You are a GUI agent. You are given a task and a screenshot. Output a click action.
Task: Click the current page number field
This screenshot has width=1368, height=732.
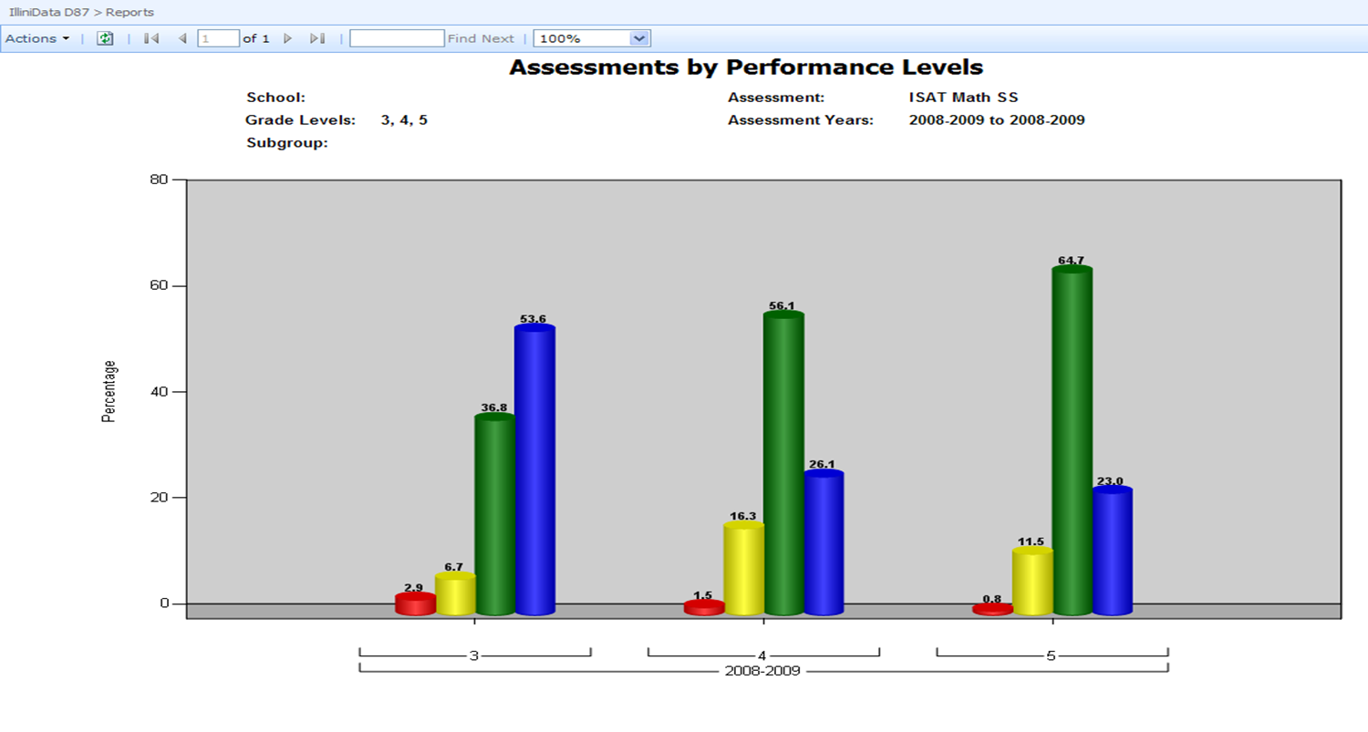coord(218,38)
